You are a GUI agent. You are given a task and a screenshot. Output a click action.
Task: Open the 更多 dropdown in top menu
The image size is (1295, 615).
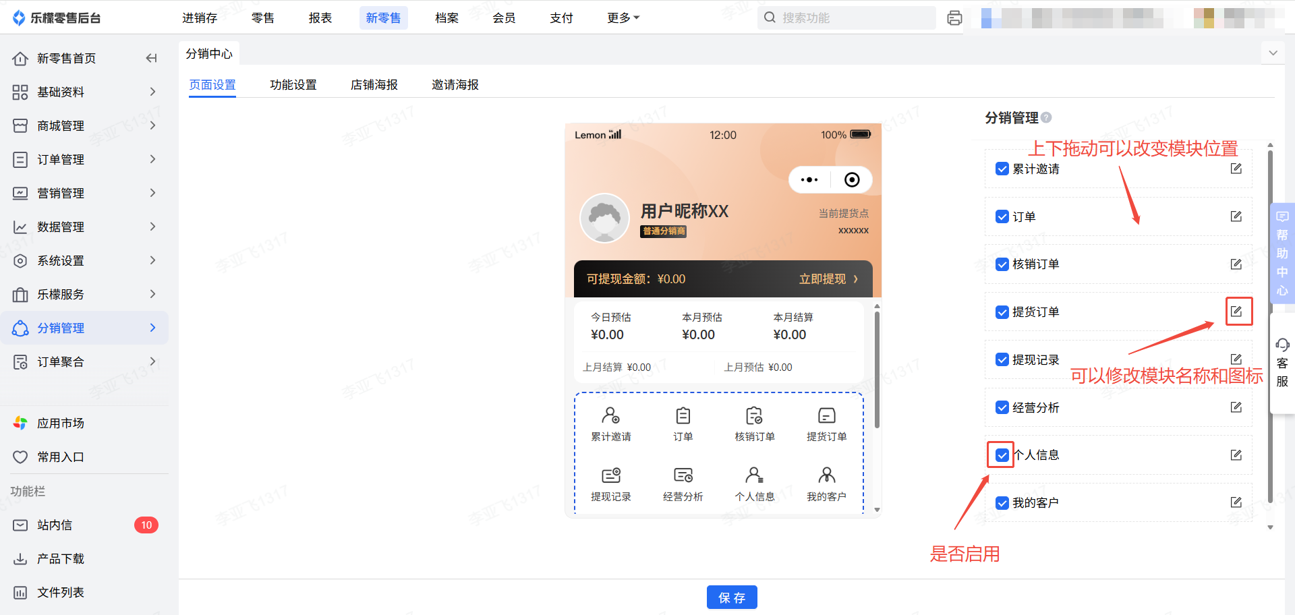[x=623, y=18]
